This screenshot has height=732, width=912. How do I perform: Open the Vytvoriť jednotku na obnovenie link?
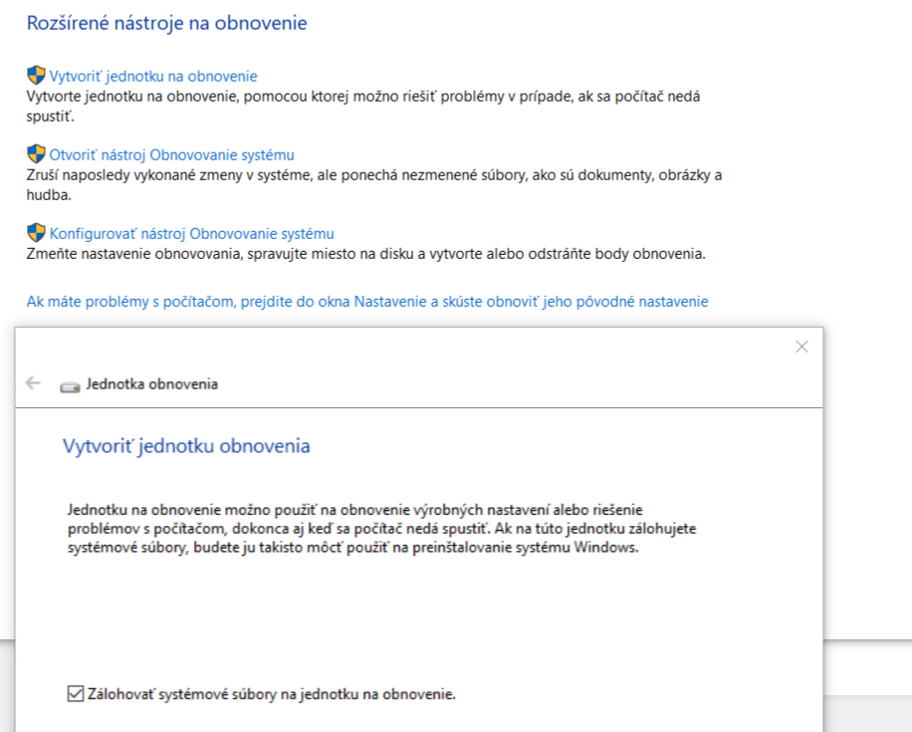coord(153,77)
